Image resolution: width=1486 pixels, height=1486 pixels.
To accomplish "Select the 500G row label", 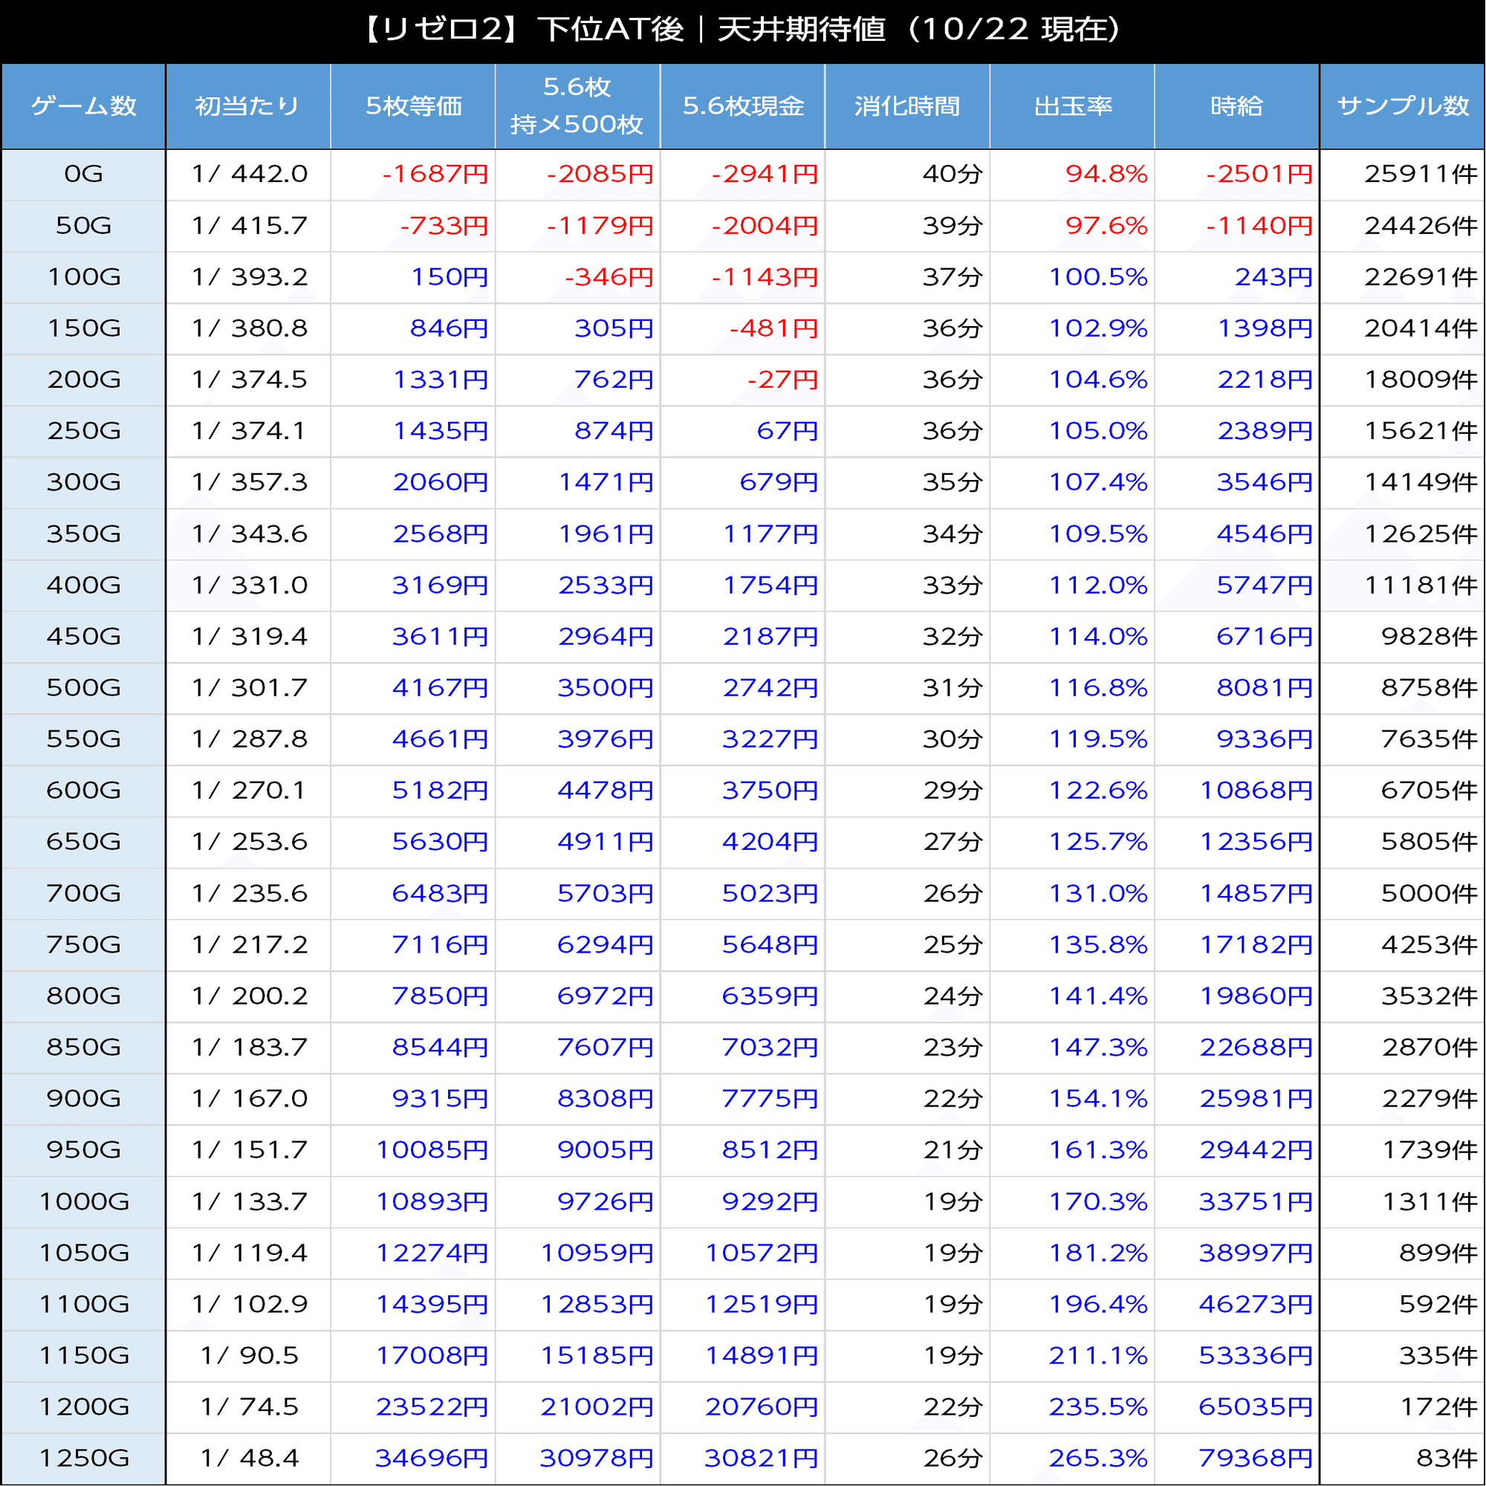I will coord(83,687).
